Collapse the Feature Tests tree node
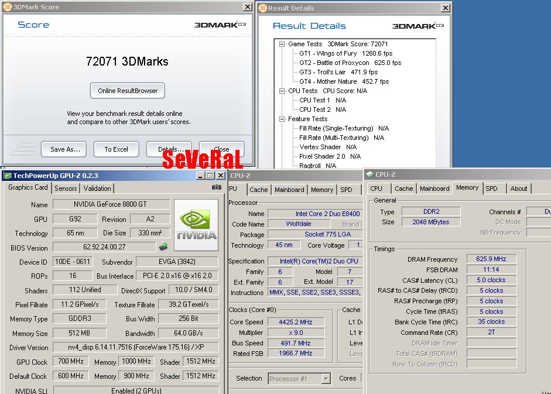 pyautogui.click(x=282, y=119)
